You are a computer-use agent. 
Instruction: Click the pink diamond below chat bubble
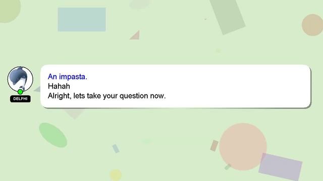[x=74, y=114]
